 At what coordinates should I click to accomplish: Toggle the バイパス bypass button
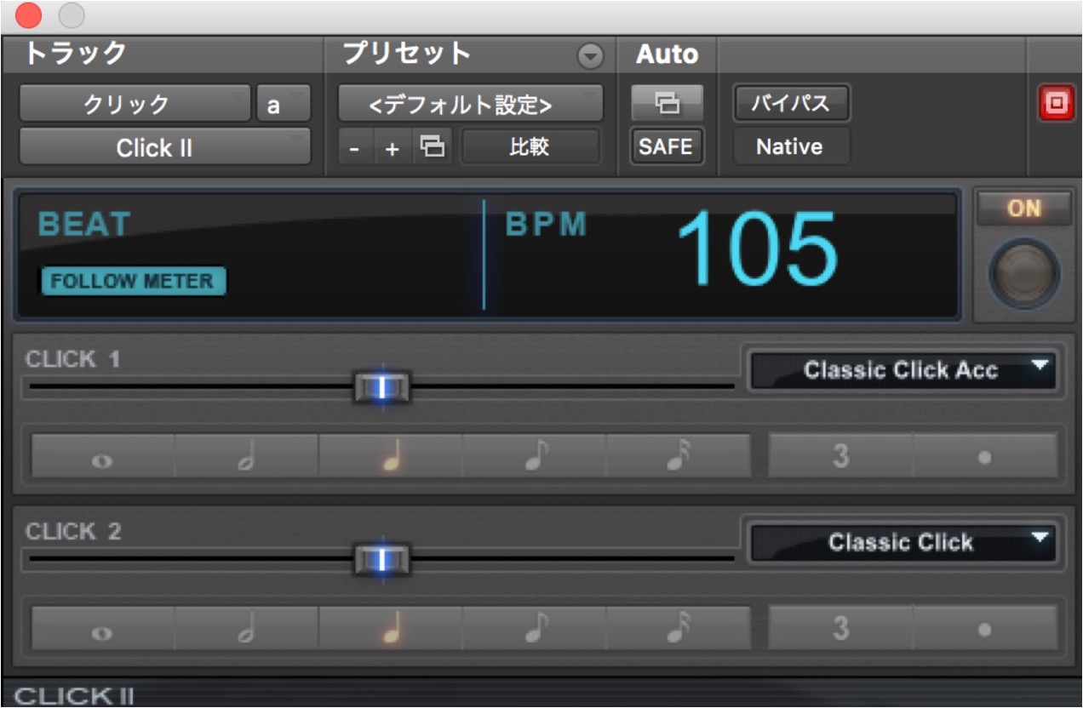tap(791, 104)
